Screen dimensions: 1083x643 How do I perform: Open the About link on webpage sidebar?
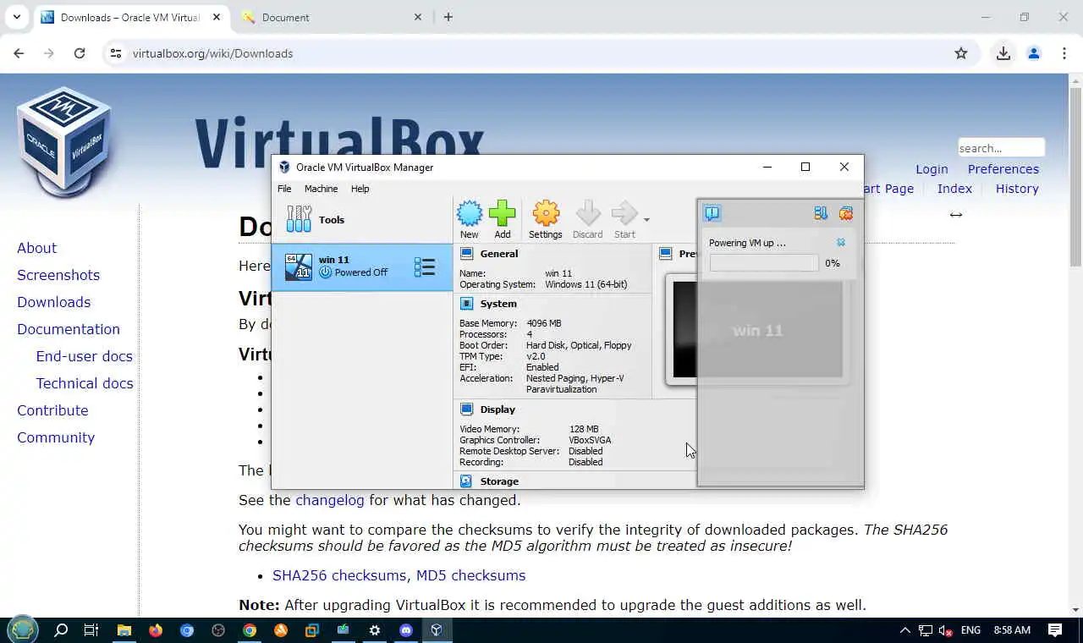37,248
